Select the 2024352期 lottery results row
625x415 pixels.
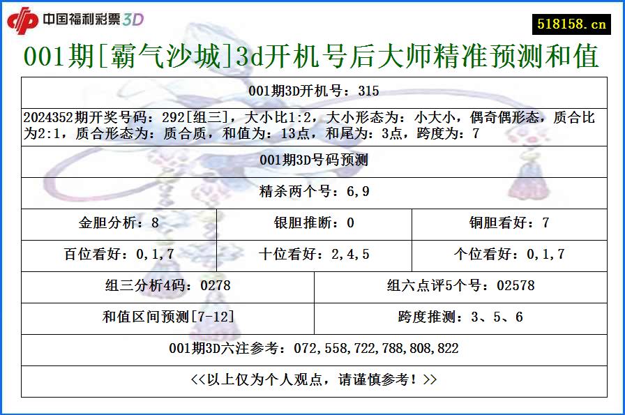[312, 125]
